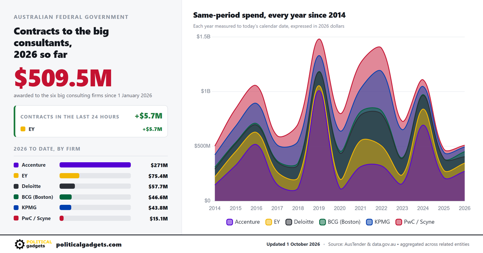Click the 2022 x-axis label
The width and height of the screenshot is (483, 253).
381,208
